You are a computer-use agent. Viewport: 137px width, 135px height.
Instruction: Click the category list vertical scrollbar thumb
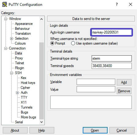tap(41, 81)
